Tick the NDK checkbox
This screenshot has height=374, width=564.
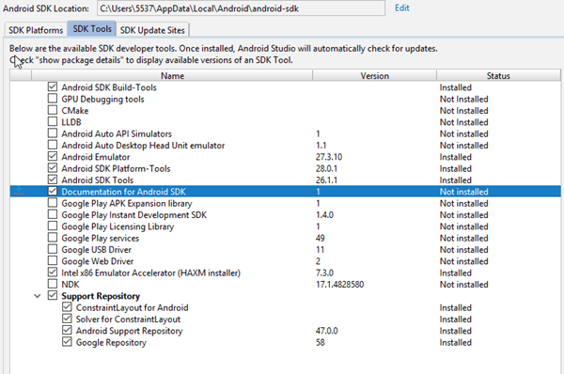53,284
